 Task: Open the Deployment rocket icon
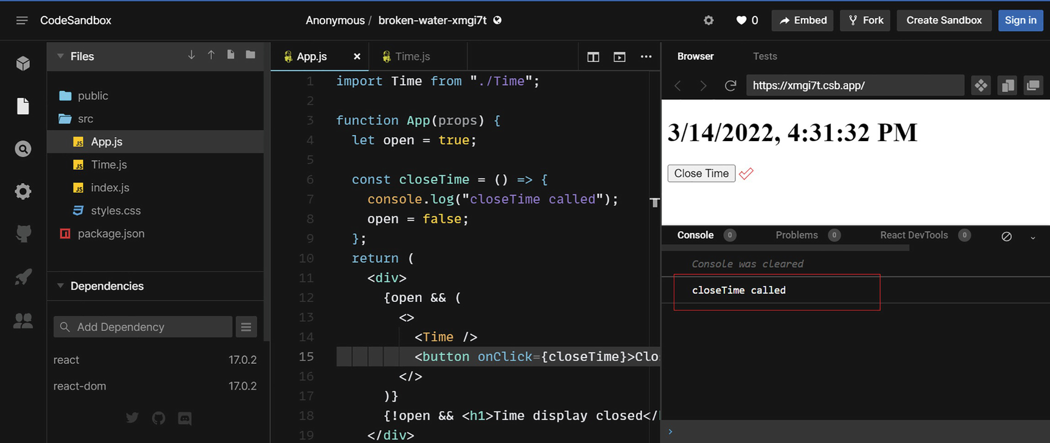pos(23,277)
